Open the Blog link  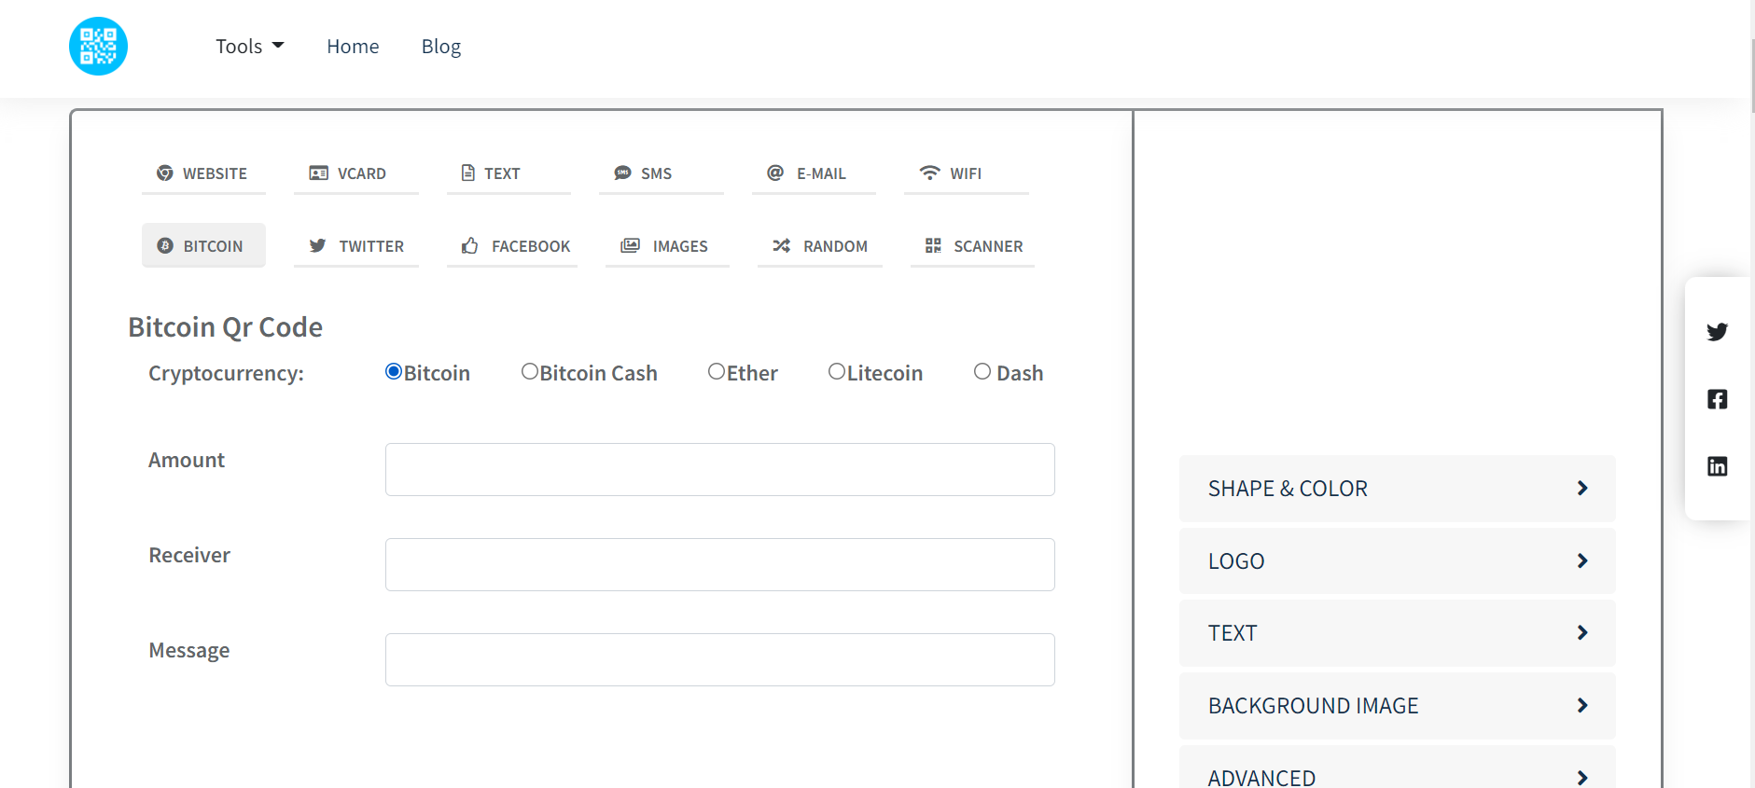[x=441, y=47]
